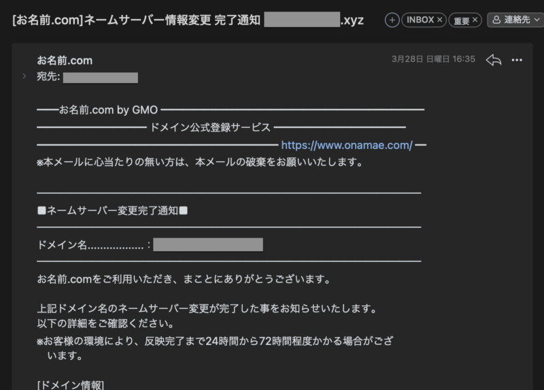Click the ドメイン公式登録サービス line
544x390 pixels.
[210, 127]
